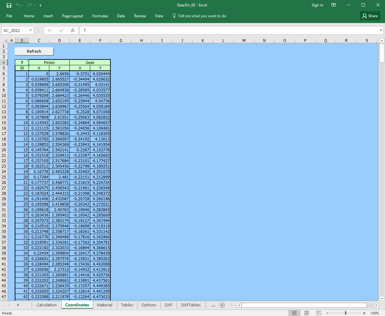The width and height of the screenshot is (385, 316).
Task: Open the File menu
Action: [x=9, y=16]
